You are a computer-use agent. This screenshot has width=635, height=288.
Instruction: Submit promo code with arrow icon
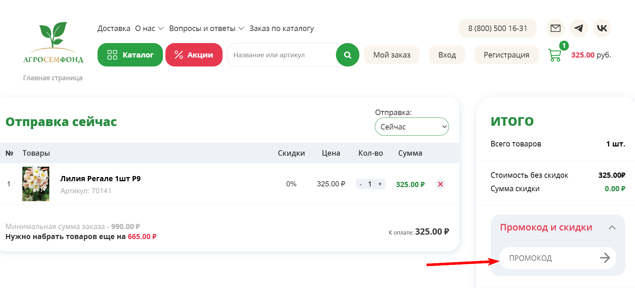[x=605, y=258]
